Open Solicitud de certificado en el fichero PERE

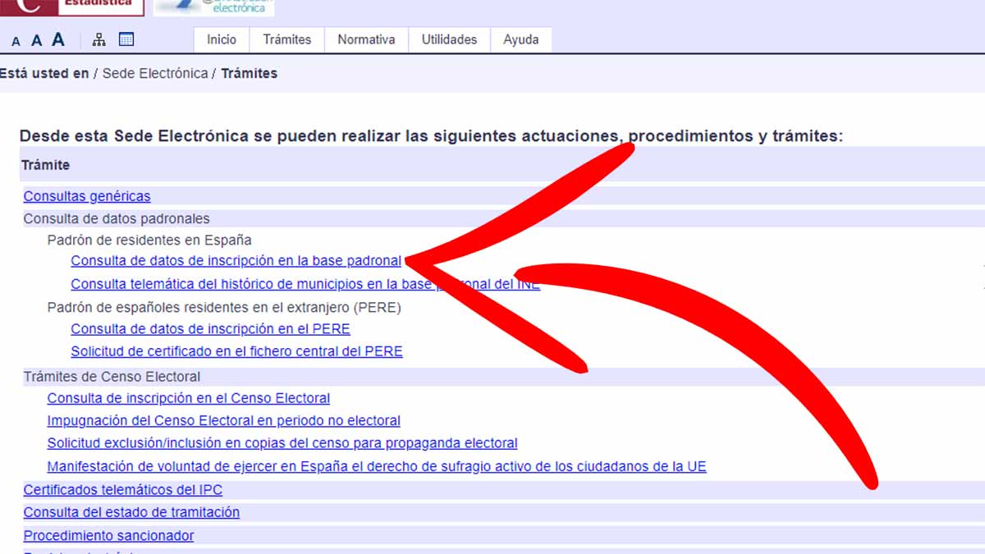pyautogui.click(x=236, y=351)
